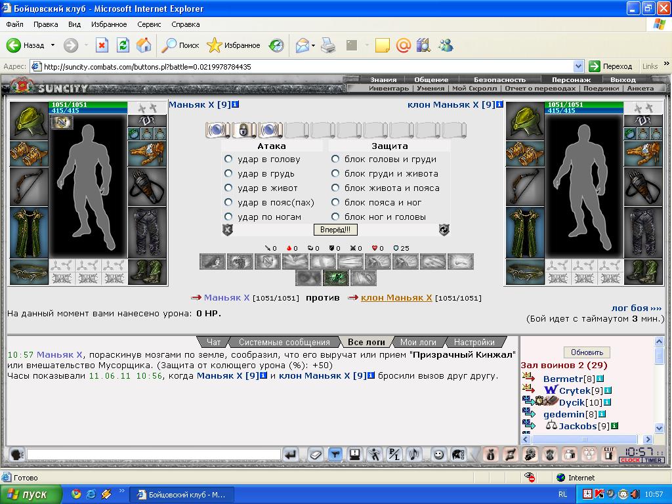
Task: Select attack option 'удар в живот'
Action: pyautogui.click(x=228, y=188)
